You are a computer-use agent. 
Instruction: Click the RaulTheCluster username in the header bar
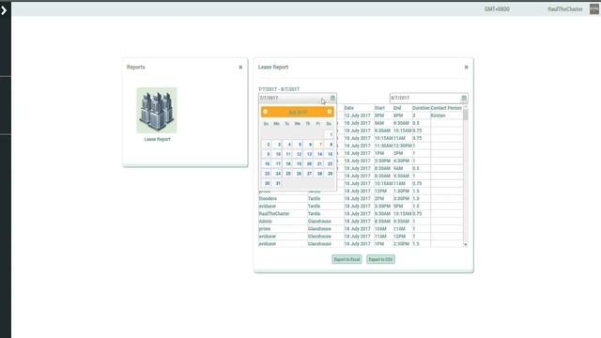565,9
